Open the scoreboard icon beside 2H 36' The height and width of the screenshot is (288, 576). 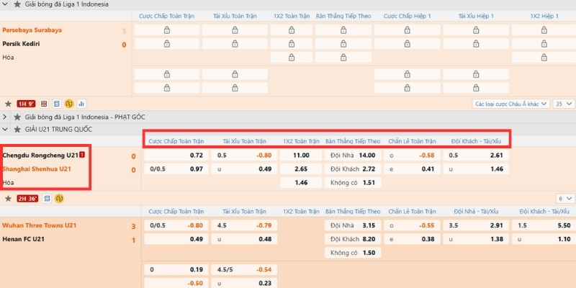[x=47, y=199]
